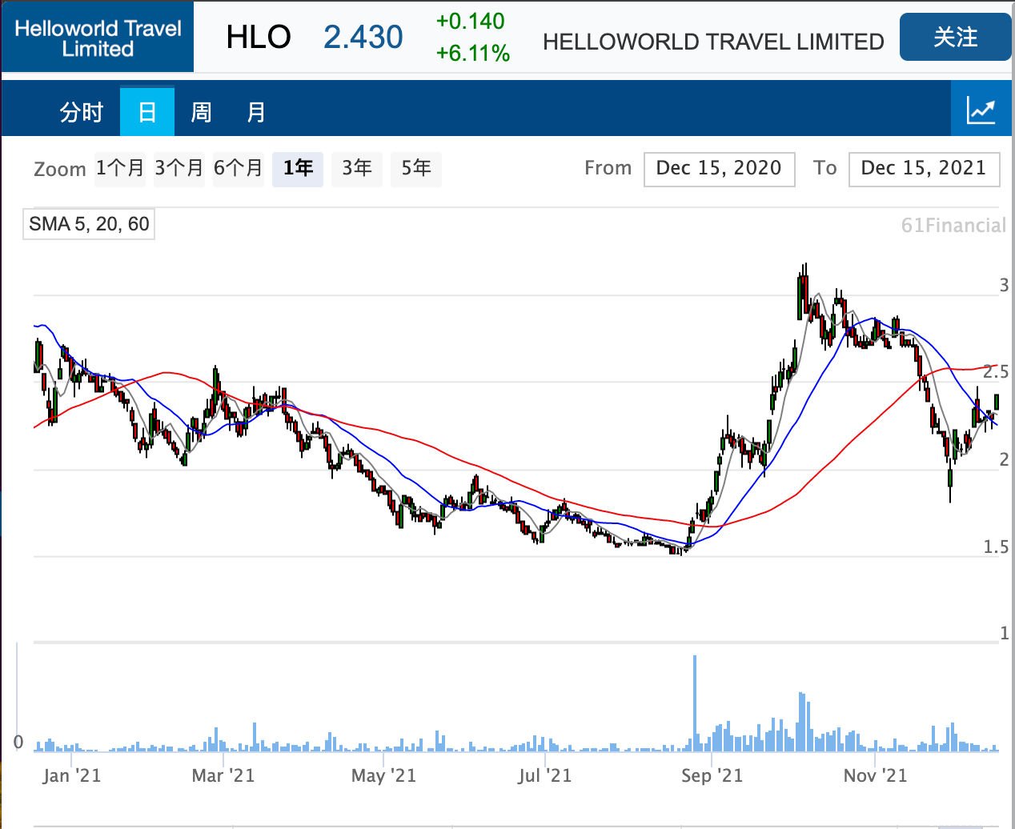Set zoom range to 6个月
1015x829 pixels.
pos(239,169)
